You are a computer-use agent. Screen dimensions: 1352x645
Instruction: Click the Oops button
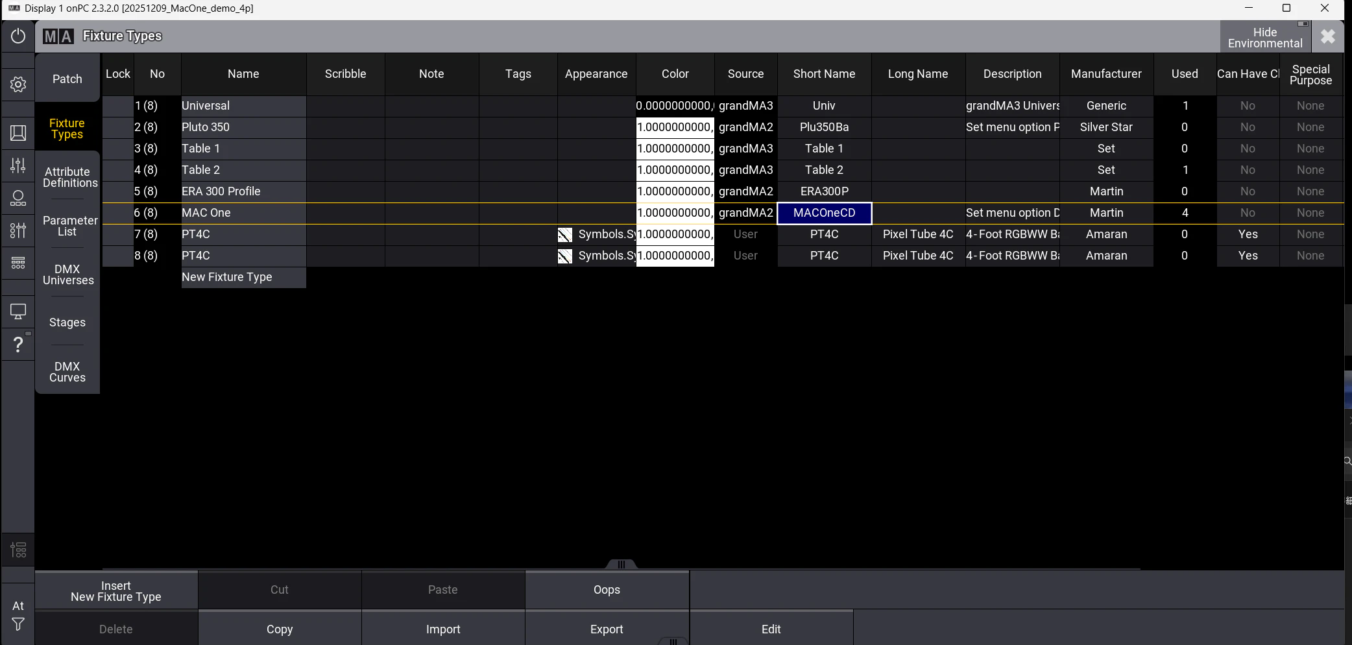click(x=607, y=590)
